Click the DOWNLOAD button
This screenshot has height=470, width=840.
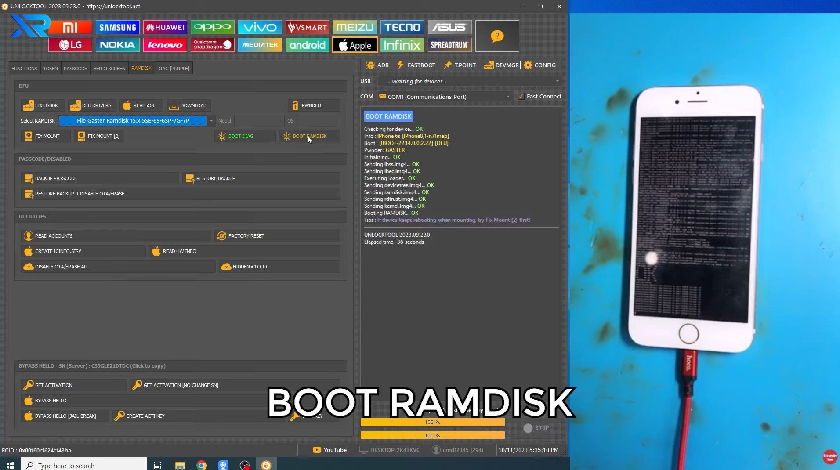click(188, 105)
